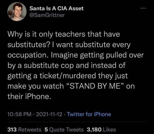The height and width of the screenshot is (134, 154).
Task: Open Sam Grittner's profile picture
Action: pos(17,12)
